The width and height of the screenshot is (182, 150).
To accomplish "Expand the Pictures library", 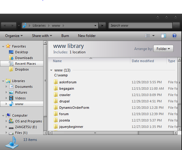I will click(6, 92).
